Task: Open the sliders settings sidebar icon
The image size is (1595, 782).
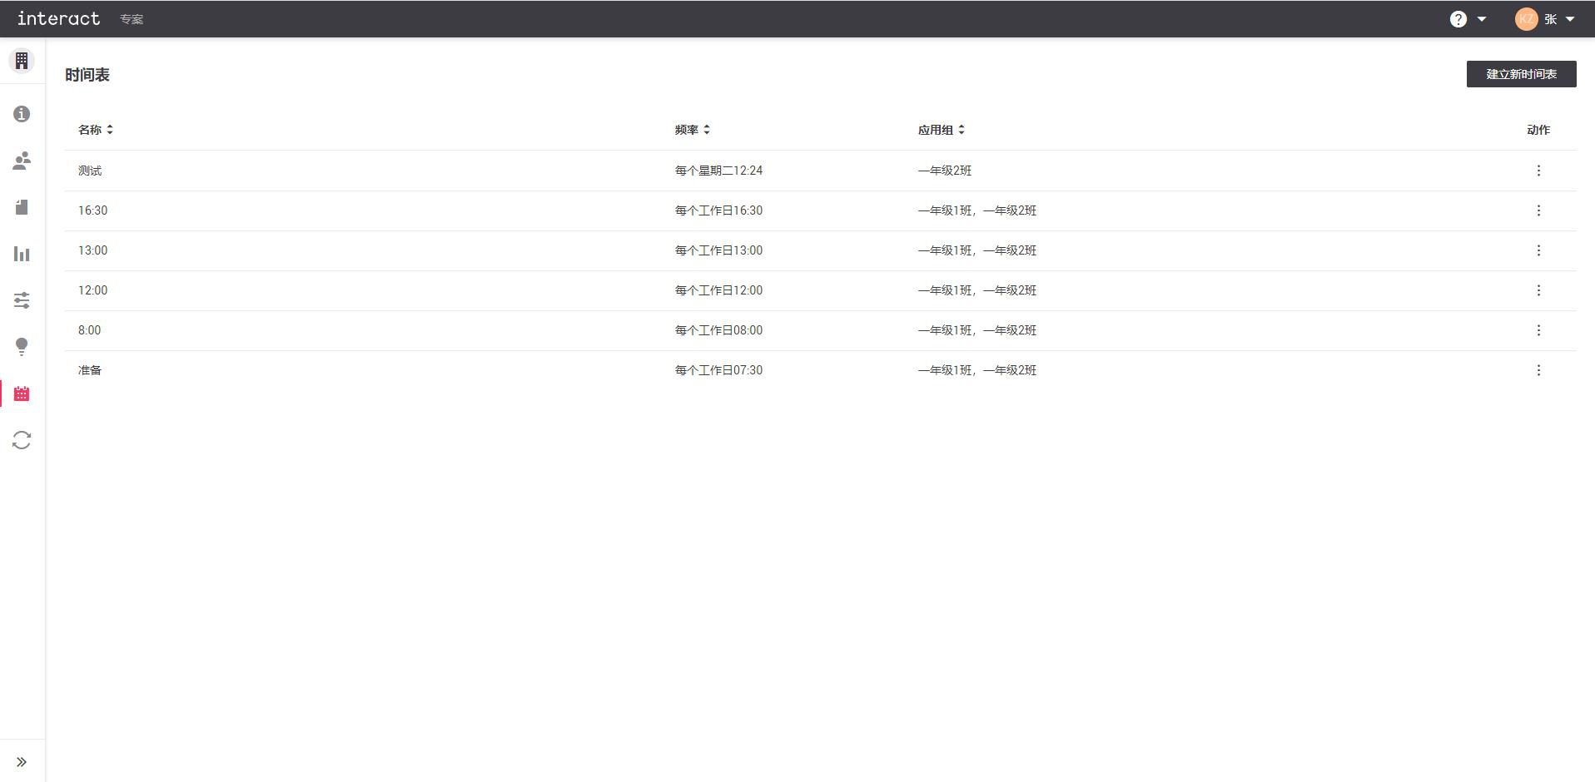Action: (22, 300)
